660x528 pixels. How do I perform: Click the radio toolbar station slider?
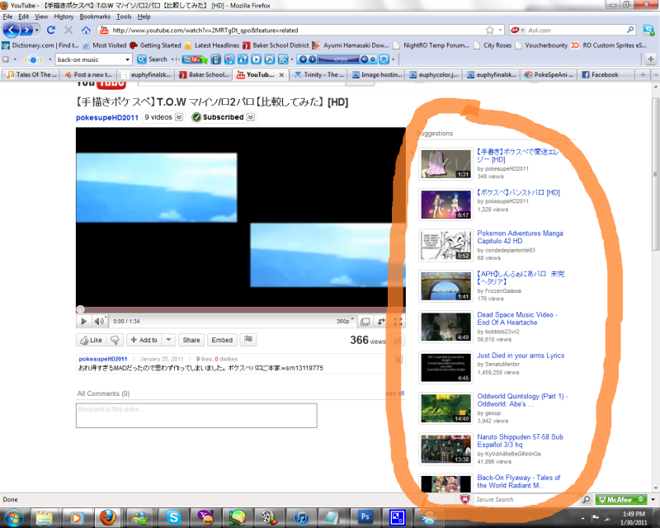tap(339, 59)
